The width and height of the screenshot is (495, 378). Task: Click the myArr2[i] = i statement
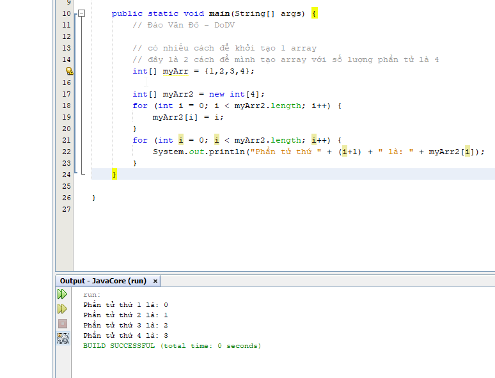pyautogui.click(x=188, y=117)
